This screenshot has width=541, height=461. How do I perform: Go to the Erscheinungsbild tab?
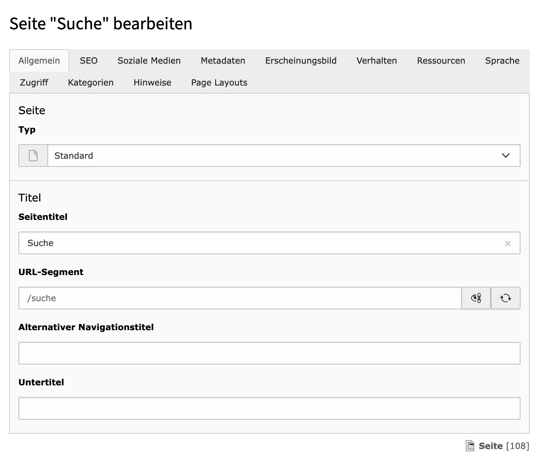(301, 61)
